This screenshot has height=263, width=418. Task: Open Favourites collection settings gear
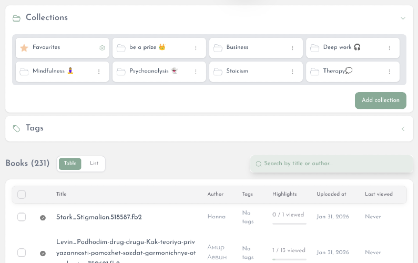coord(102,48)
